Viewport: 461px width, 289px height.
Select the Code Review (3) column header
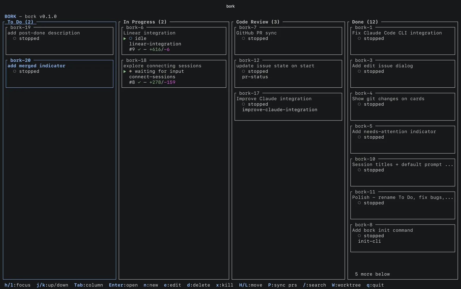[x=258, y=22]
